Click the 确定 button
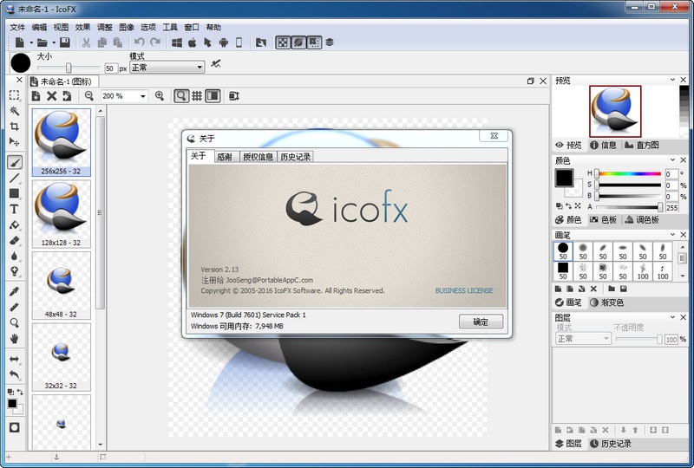The width and height of the screenshot is (694, 468). [x=481, y=322]
